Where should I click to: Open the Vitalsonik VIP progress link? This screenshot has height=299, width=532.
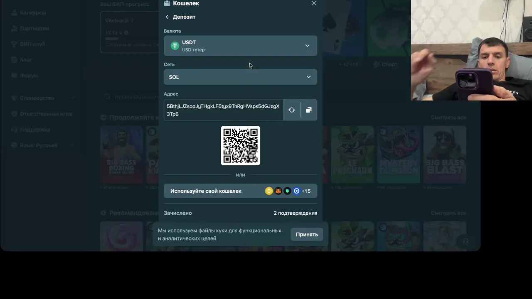[119, 20]
